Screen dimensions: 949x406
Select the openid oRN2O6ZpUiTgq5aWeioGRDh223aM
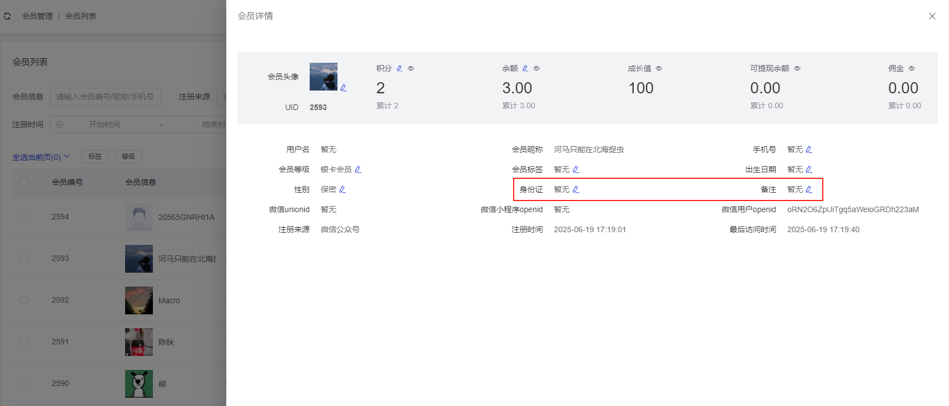(853, 209)
